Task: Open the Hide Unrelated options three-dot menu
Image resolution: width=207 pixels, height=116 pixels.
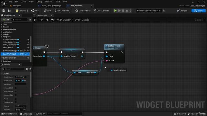Action: (x=71, y=11)
